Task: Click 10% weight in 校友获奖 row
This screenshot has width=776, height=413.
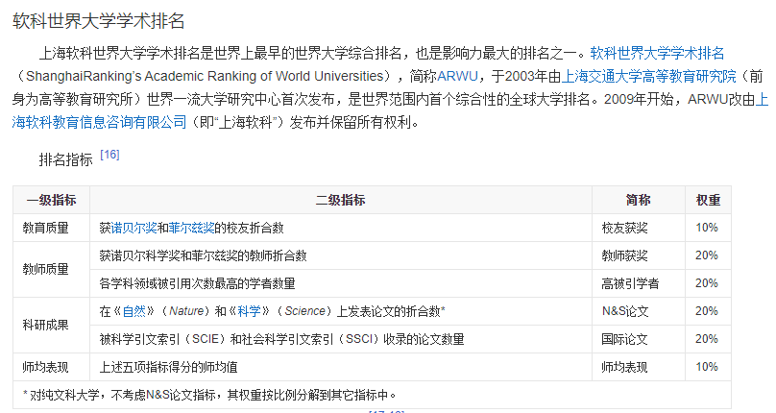Action: 708,228
